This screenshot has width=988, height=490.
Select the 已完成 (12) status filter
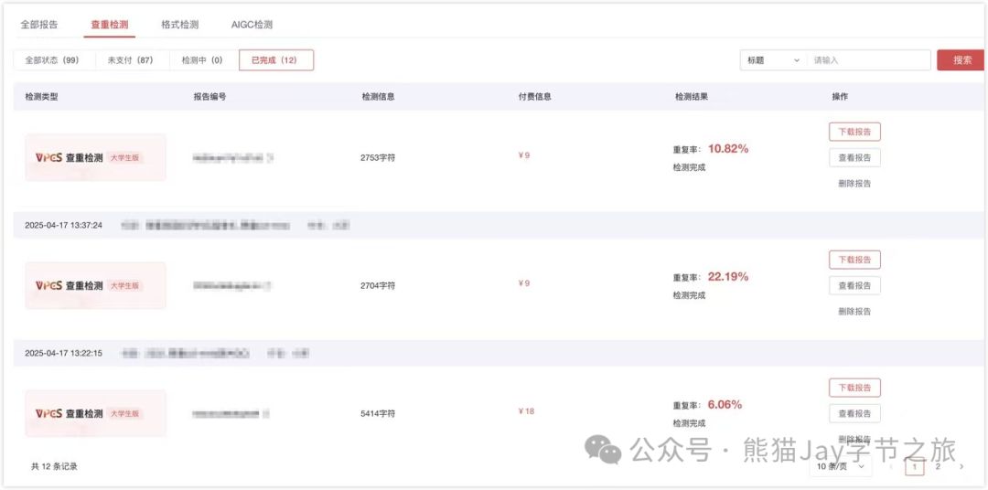click(275, 60)
